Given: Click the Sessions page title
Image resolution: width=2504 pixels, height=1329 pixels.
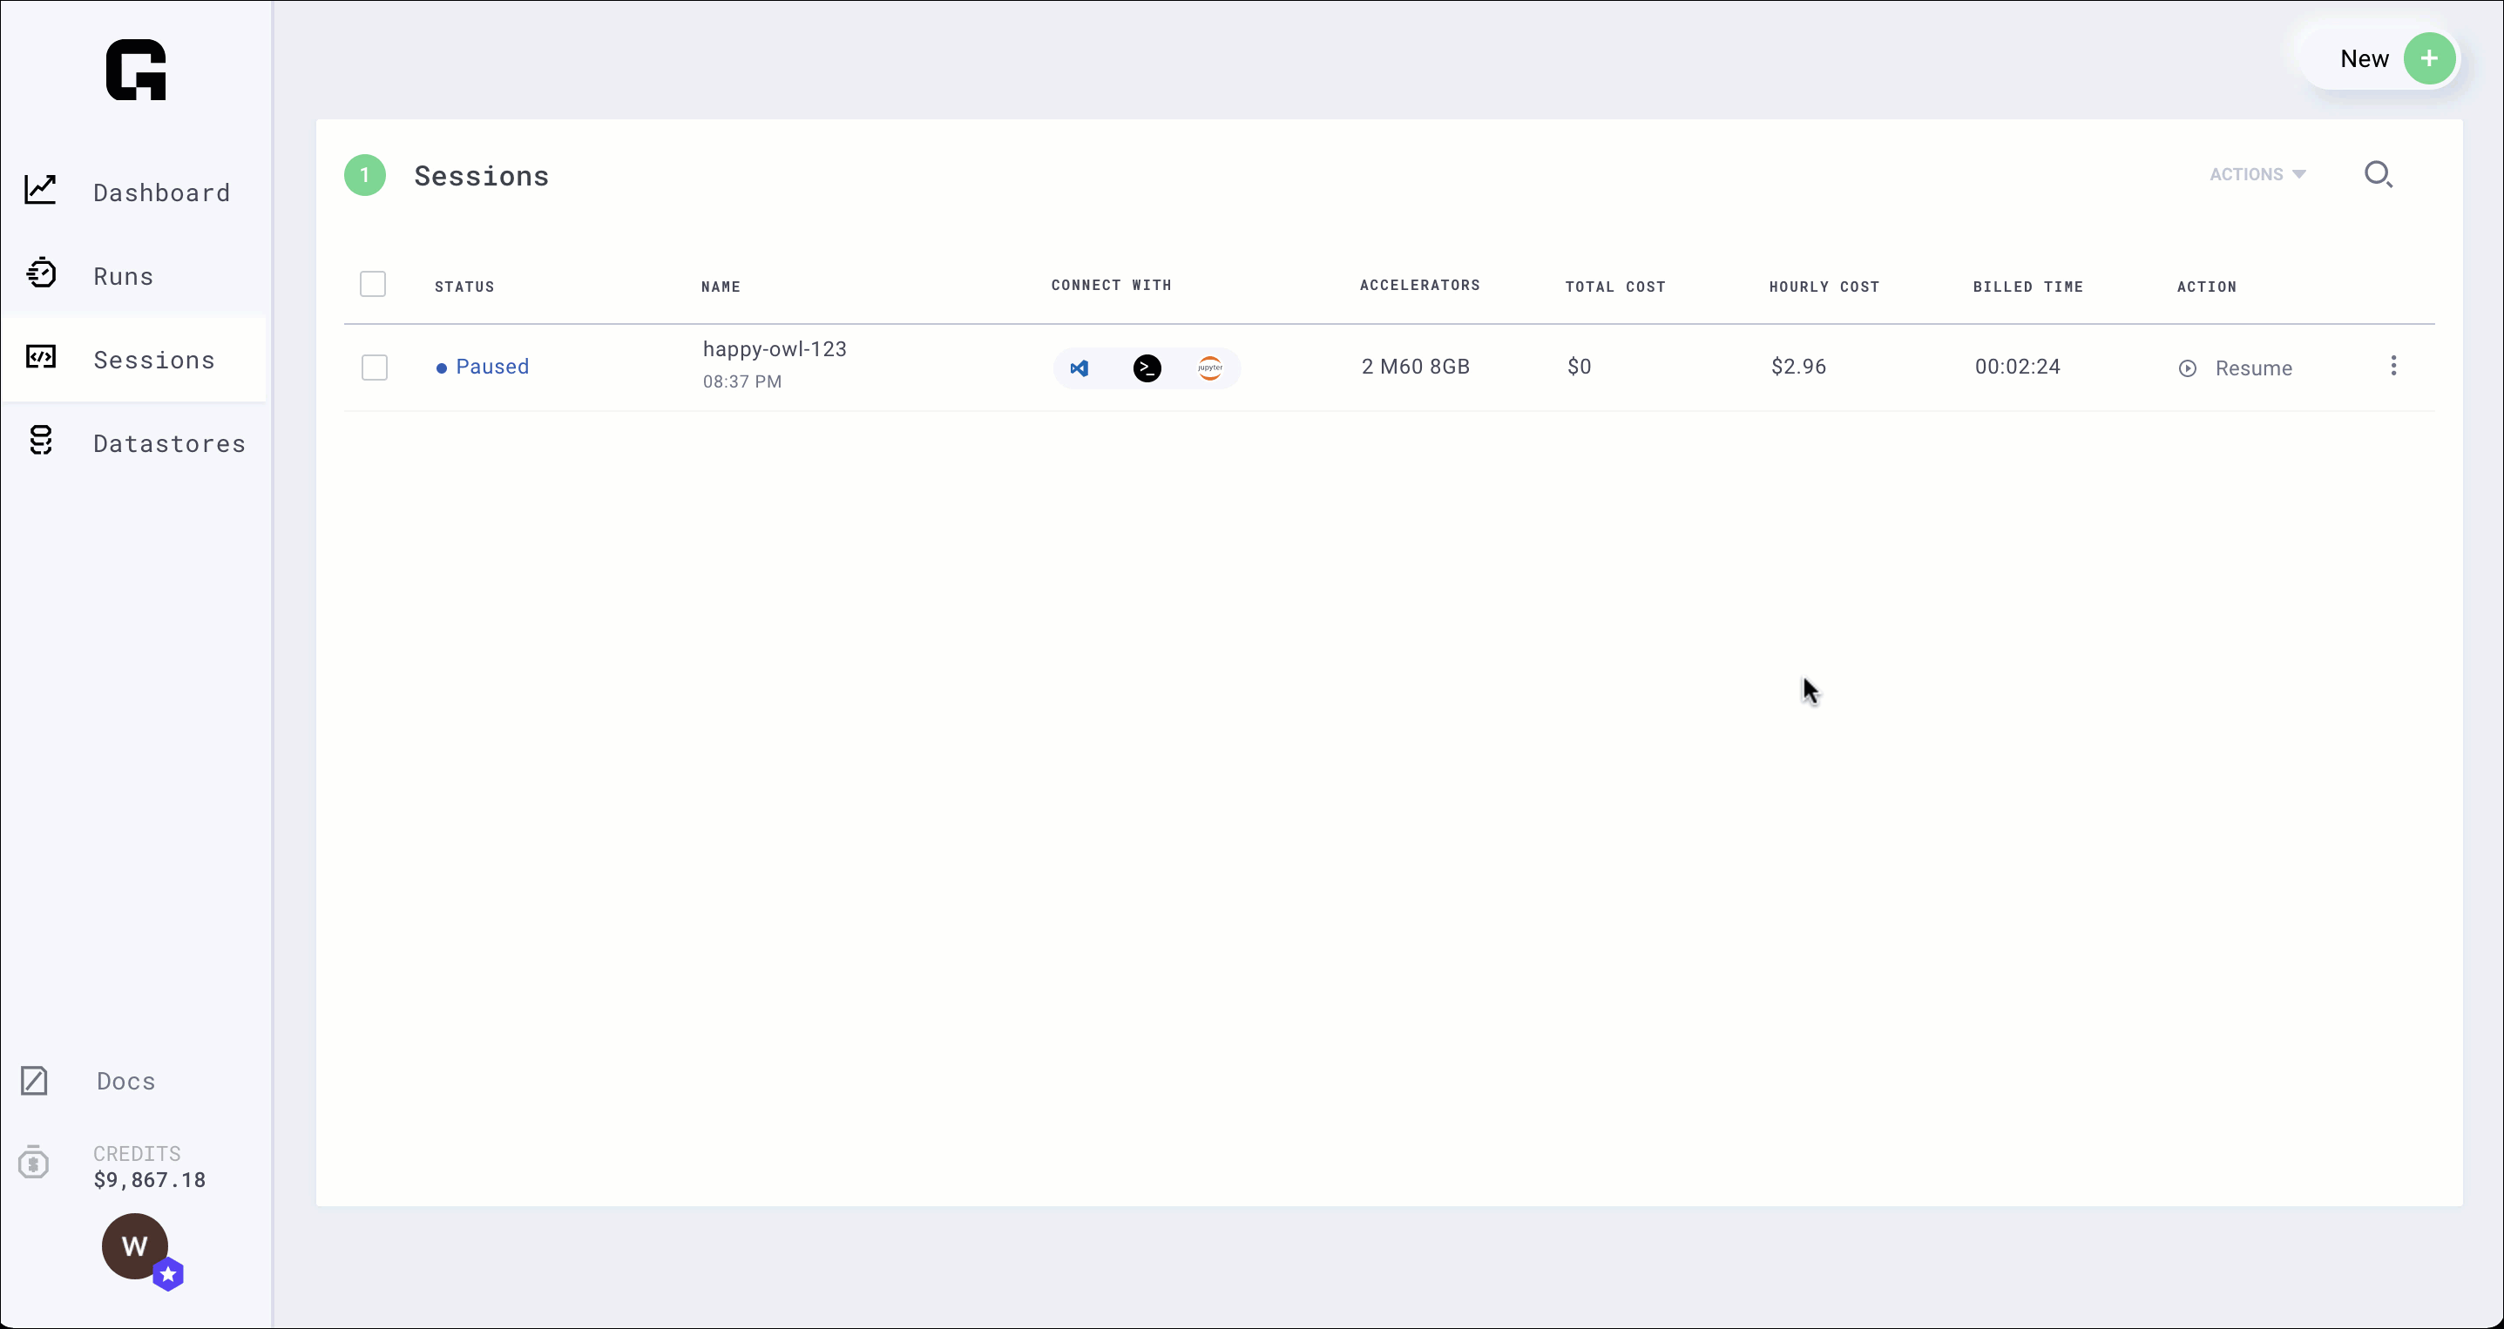Looking at the screenshot, I should (481, 176).
